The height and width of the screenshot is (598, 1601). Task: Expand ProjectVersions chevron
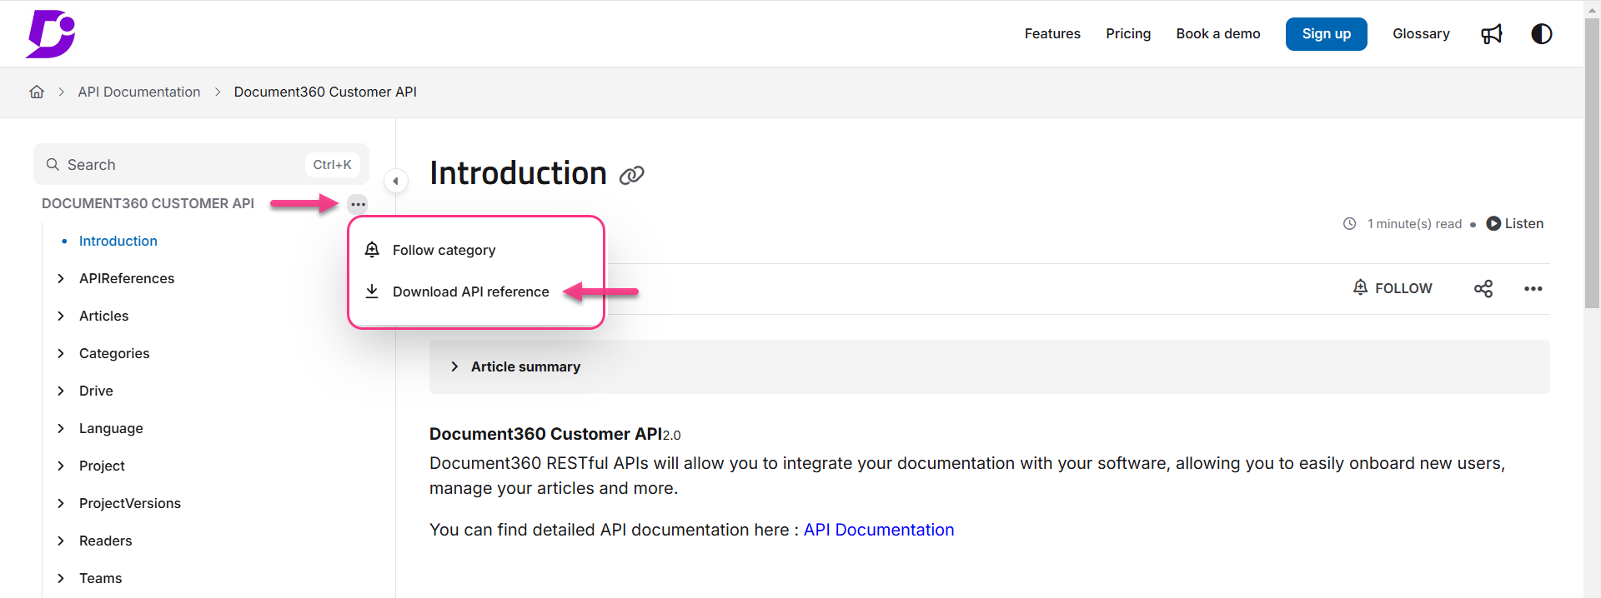[x=60, y=503]
